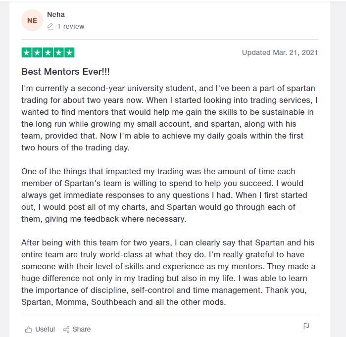
Task: Click the line starting 'After being with this team'
Action: [x=168, y=243]
